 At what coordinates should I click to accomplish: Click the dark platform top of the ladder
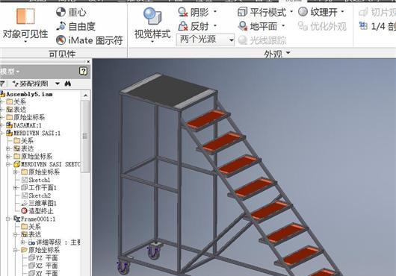pos(168,91)
